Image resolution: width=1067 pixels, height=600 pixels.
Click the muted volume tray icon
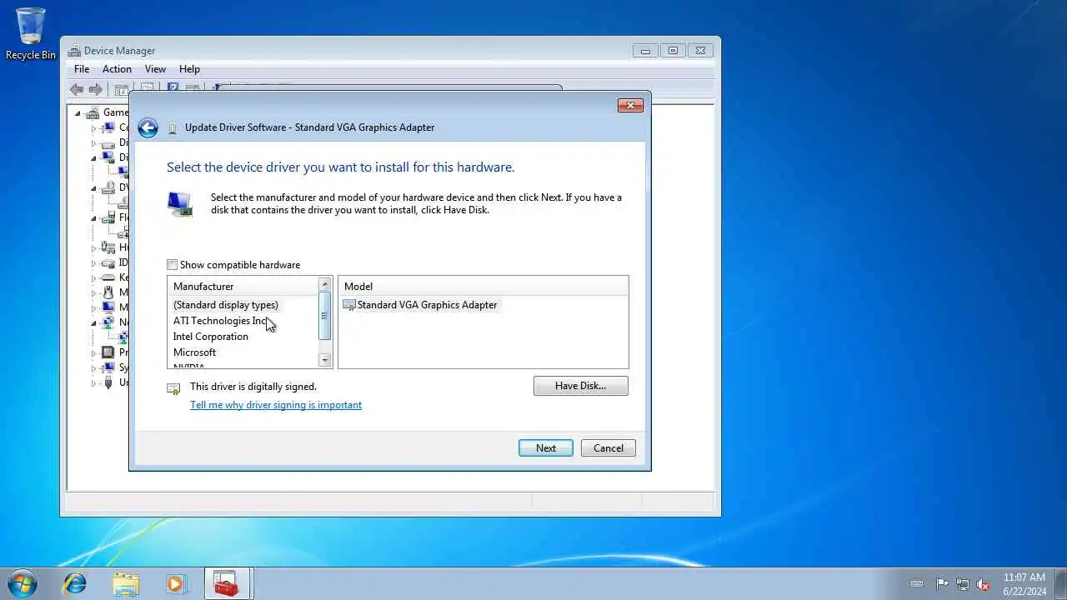point(984,584)
